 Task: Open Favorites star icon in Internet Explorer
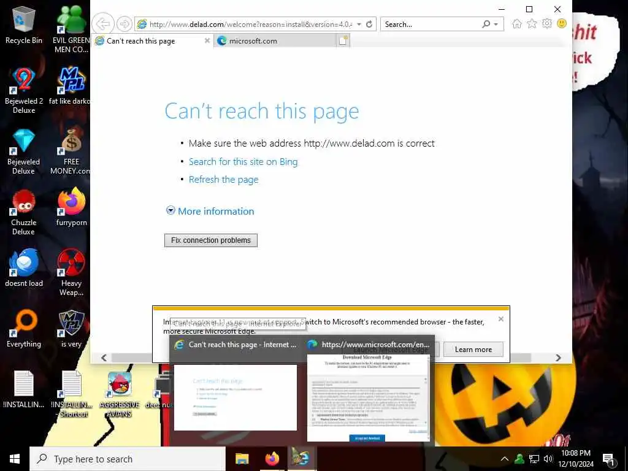pyautogui.click(x=532, y=24)
